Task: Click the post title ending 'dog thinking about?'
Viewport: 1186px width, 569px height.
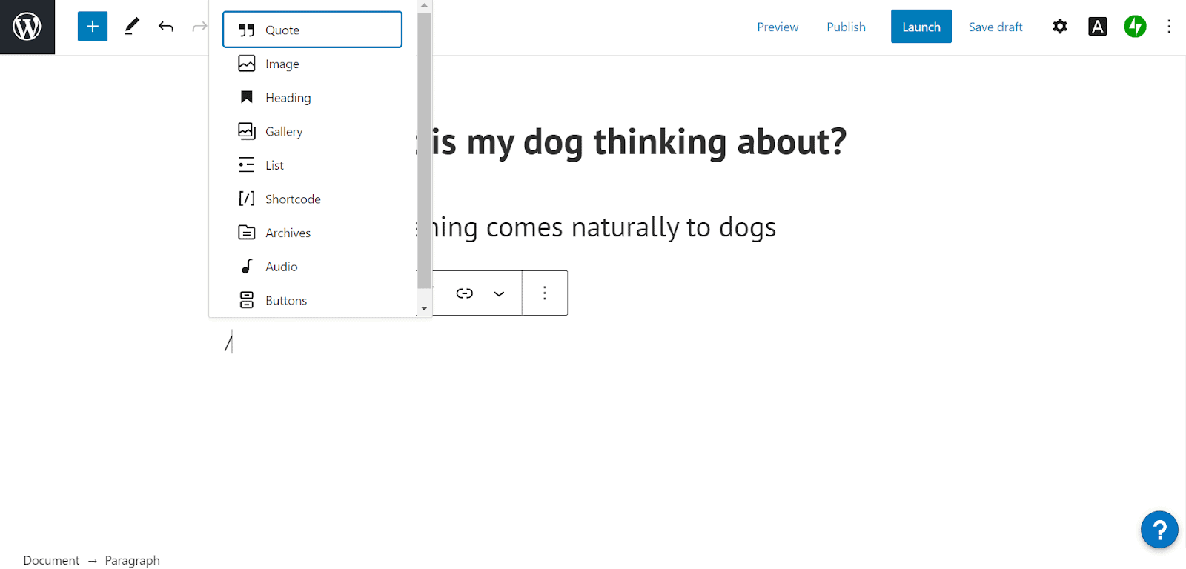Action: [x=640, y=142]
